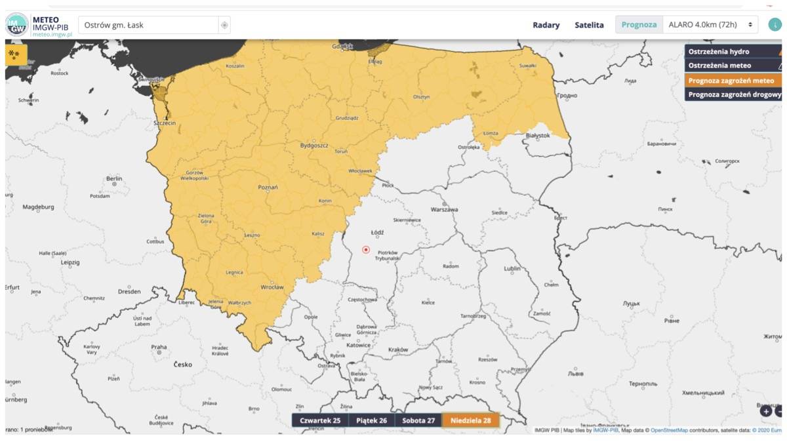This screenshot has height=442, width=787.
Task: Click the red location marker near Łódź
Action: tap(366, 250)
